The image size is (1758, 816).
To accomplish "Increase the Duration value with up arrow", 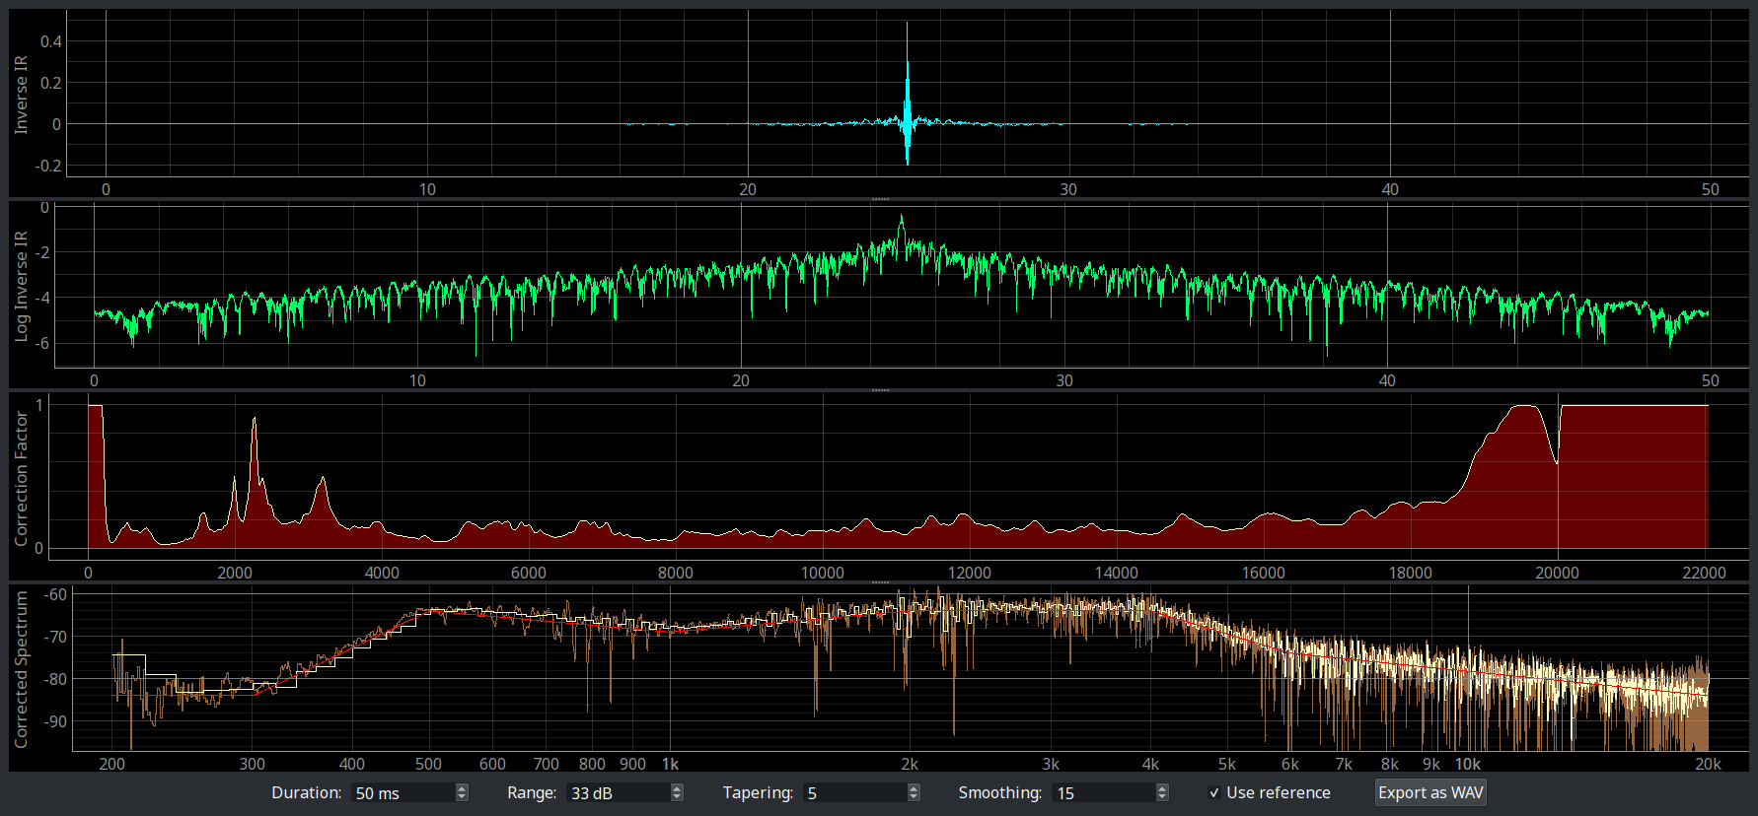I will tap(462, 788).
